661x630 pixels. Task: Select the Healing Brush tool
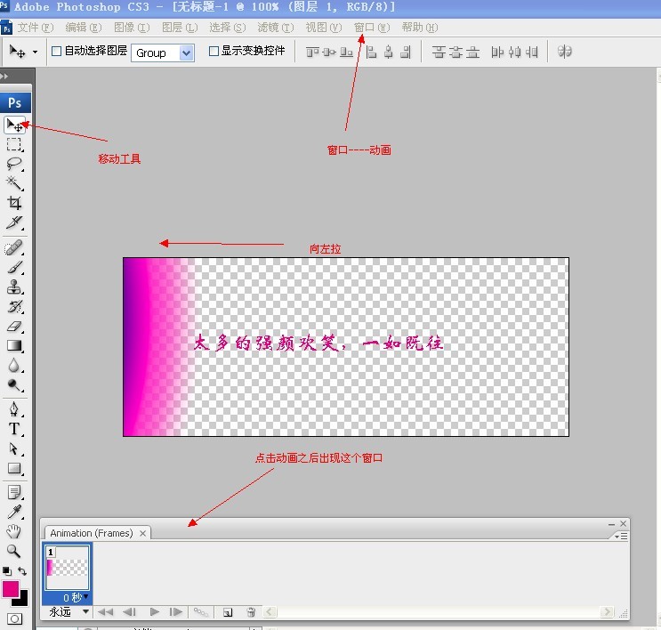pos(14,248)
